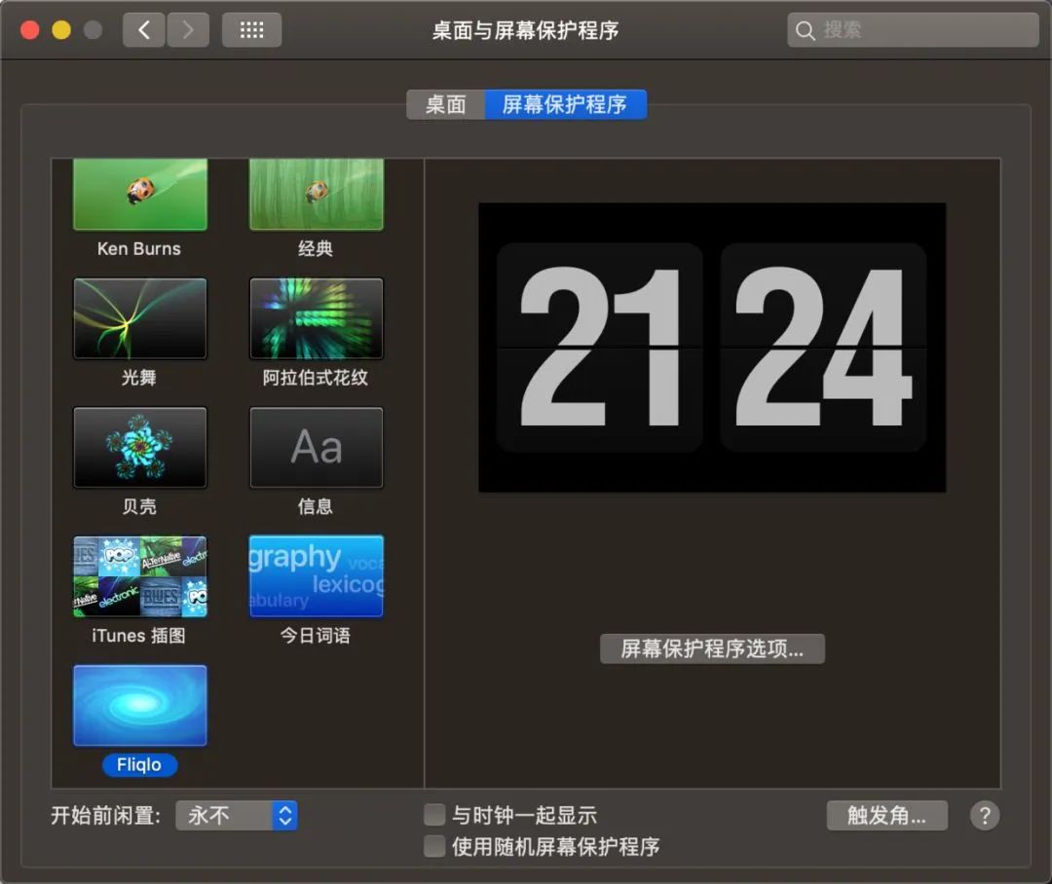Switch to the 桌面 tab
This screenshot has width=1052, height=884.
click(x=446, y=104)
